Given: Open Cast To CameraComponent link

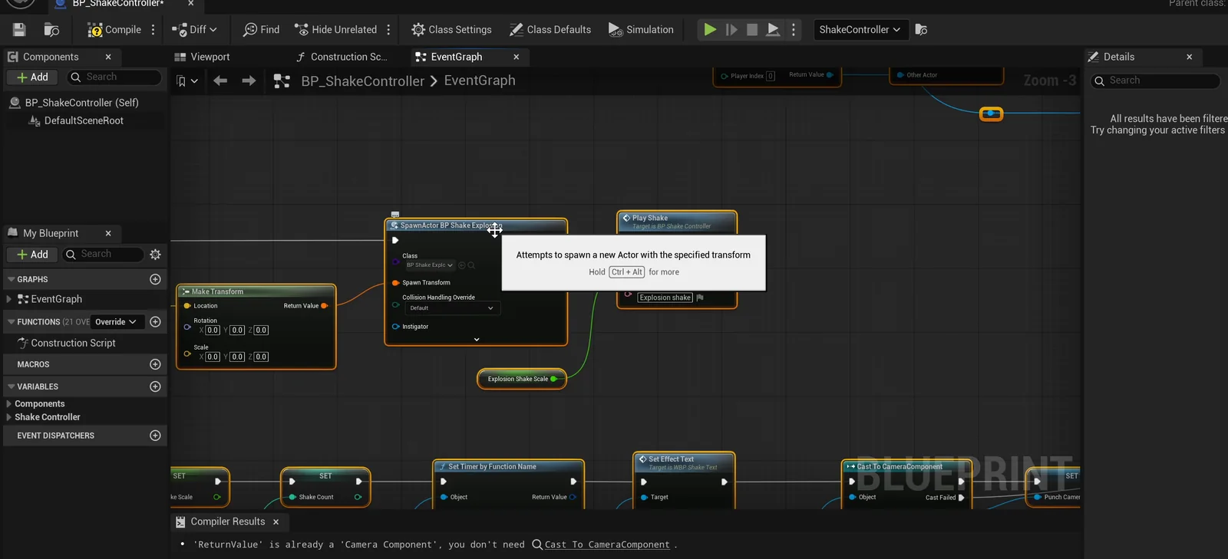Looking at the screenshot, I should tap(607, 544).
